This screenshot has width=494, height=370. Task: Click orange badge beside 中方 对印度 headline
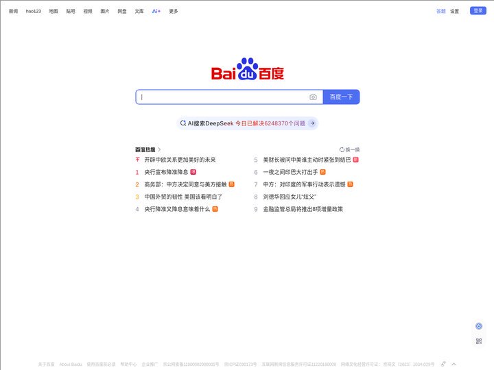click(x=350, y=184)
